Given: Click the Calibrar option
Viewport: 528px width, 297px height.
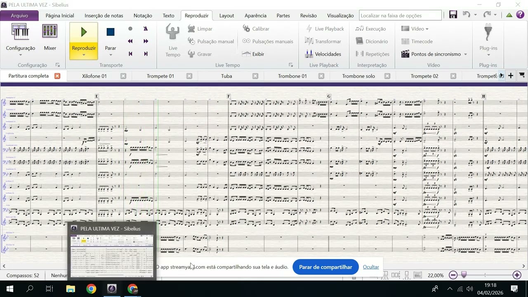Looking at the screenshot, I should pyautogui.click(x=256, y=29).
